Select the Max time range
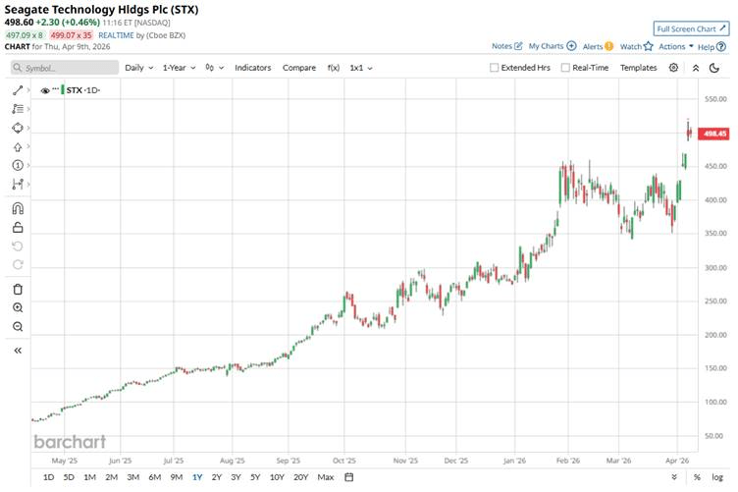 (325, 477)
